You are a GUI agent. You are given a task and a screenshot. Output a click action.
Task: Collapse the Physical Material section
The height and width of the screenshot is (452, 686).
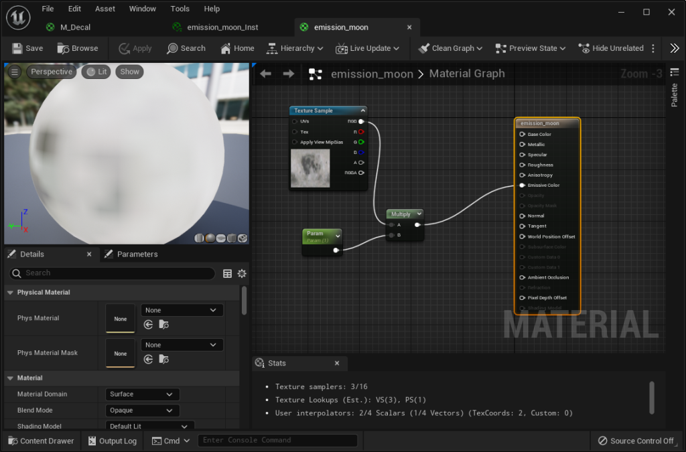[x=10, y=293]
